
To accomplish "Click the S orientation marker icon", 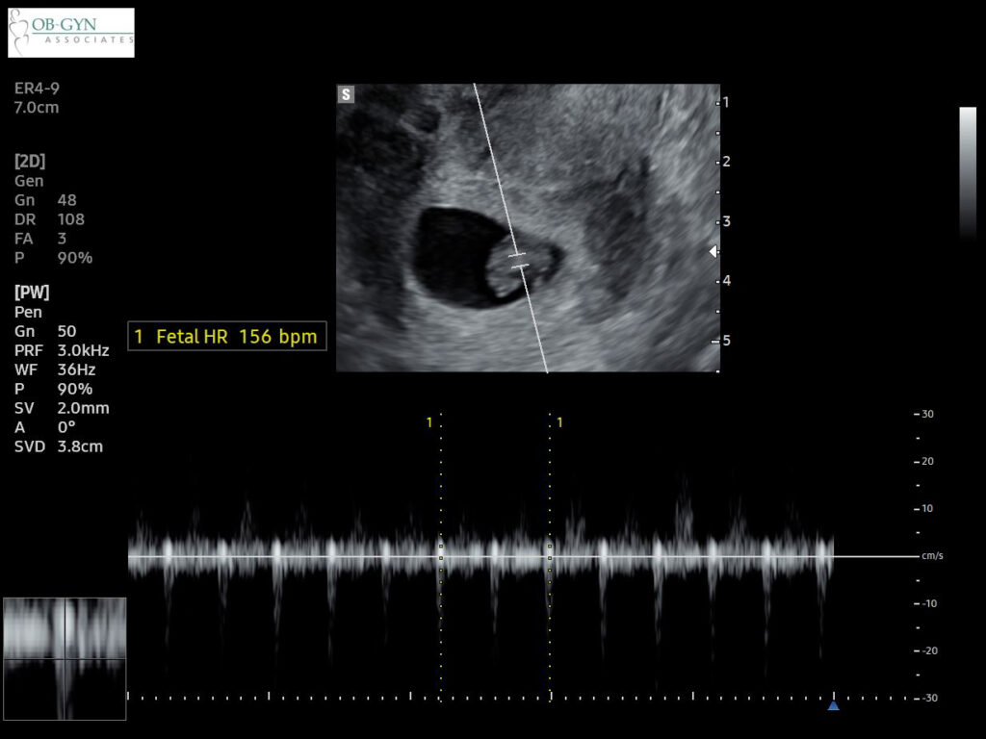I will 344,94.
